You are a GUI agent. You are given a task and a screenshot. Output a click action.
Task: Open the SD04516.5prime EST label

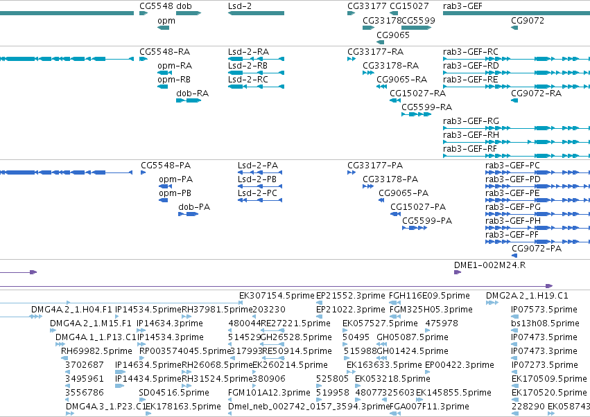click(x=174, y=393)
